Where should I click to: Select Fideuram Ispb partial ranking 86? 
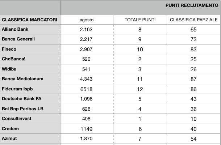194,89
